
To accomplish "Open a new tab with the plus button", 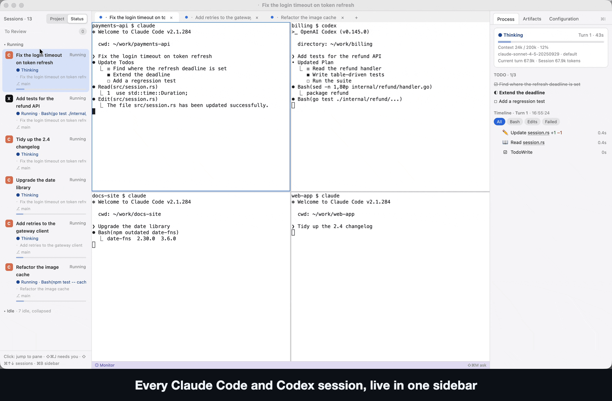I will (356, 18).
